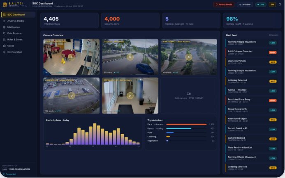Click the Plate detector bar
The width and height of the screenshot is (285, 178).
(x=170, y=133)
